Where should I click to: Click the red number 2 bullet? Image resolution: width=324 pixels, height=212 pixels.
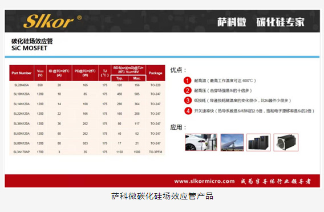188,90
